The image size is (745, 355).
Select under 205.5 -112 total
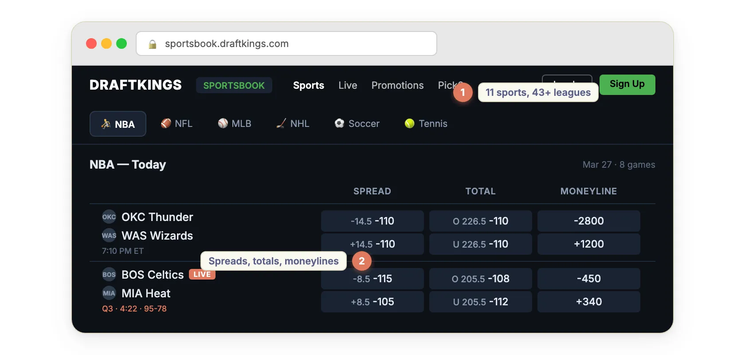pyautogui.click(x=481, y=302)
